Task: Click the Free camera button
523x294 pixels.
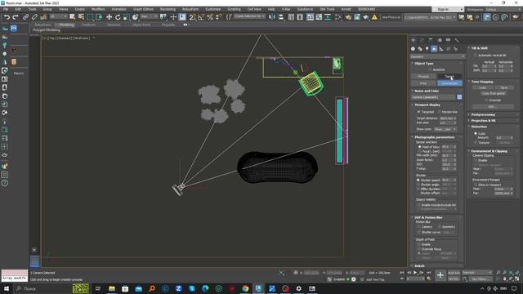Action: click(423, 83)
